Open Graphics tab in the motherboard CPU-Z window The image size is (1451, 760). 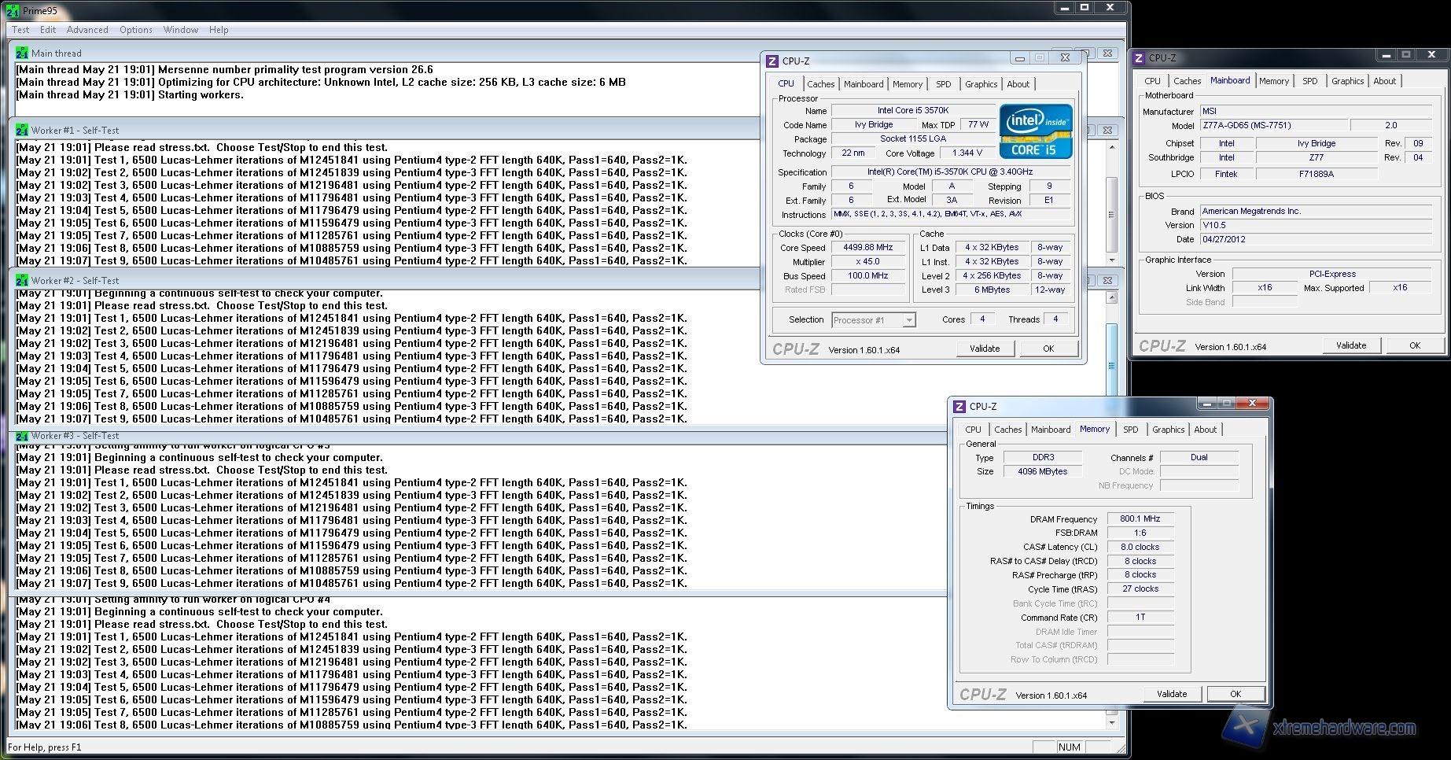coord(1347,81)
